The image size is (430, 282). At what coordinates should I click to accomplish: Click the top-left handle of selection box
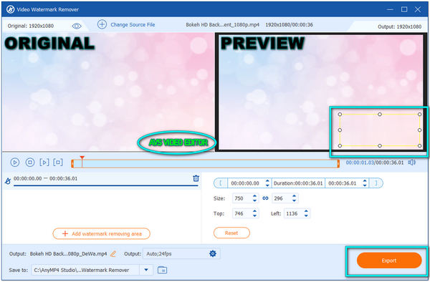point(340,115)
